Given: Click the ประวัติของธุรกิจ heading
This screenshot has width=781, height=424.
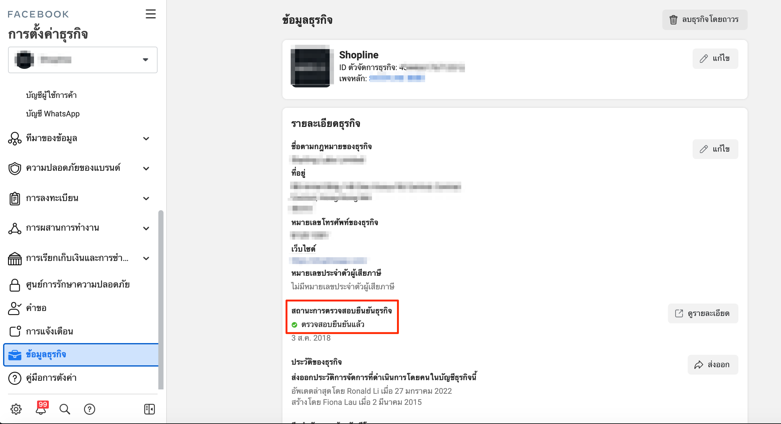Looking at the screenshot, I should [x=316, y=362].
